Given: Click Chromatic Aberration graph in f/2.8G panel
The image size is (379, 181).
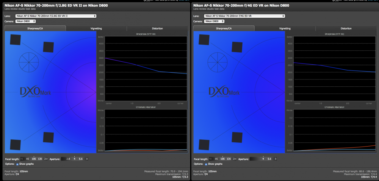Looking at the screenshot, I should tap(146, 130).
